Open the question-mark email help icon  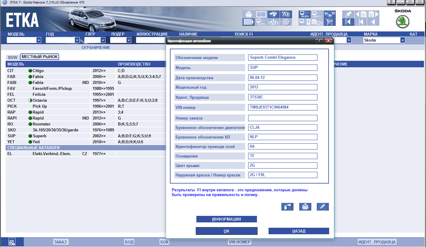[x=286, y=14]
